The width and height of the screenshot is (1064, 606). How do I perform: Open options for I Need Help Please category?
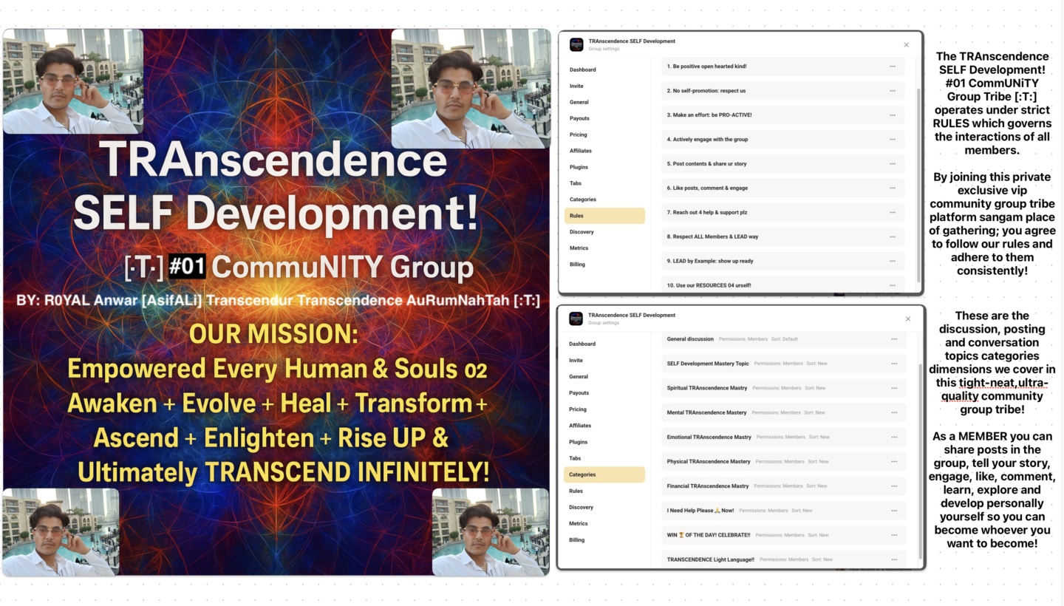pos(894,511)
